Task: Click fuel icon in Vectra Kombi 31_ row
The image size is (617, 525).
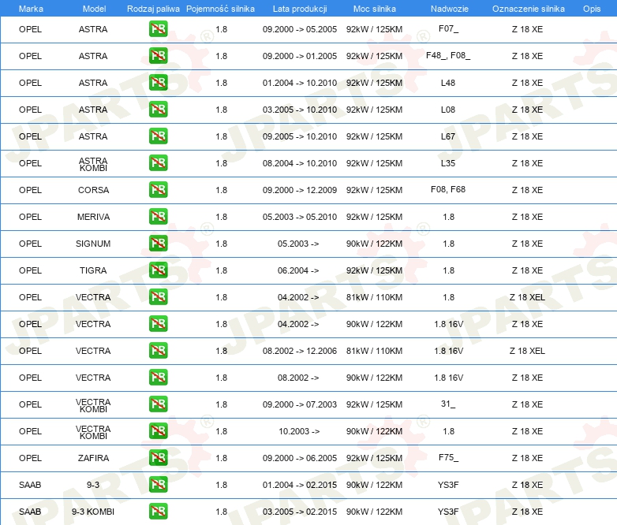Action: pyautogui.click(x=158, y=404)
